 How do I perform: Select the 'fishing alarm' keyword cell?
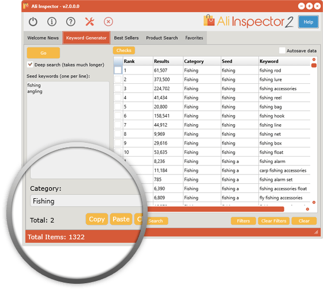click(x=284, y=161)
